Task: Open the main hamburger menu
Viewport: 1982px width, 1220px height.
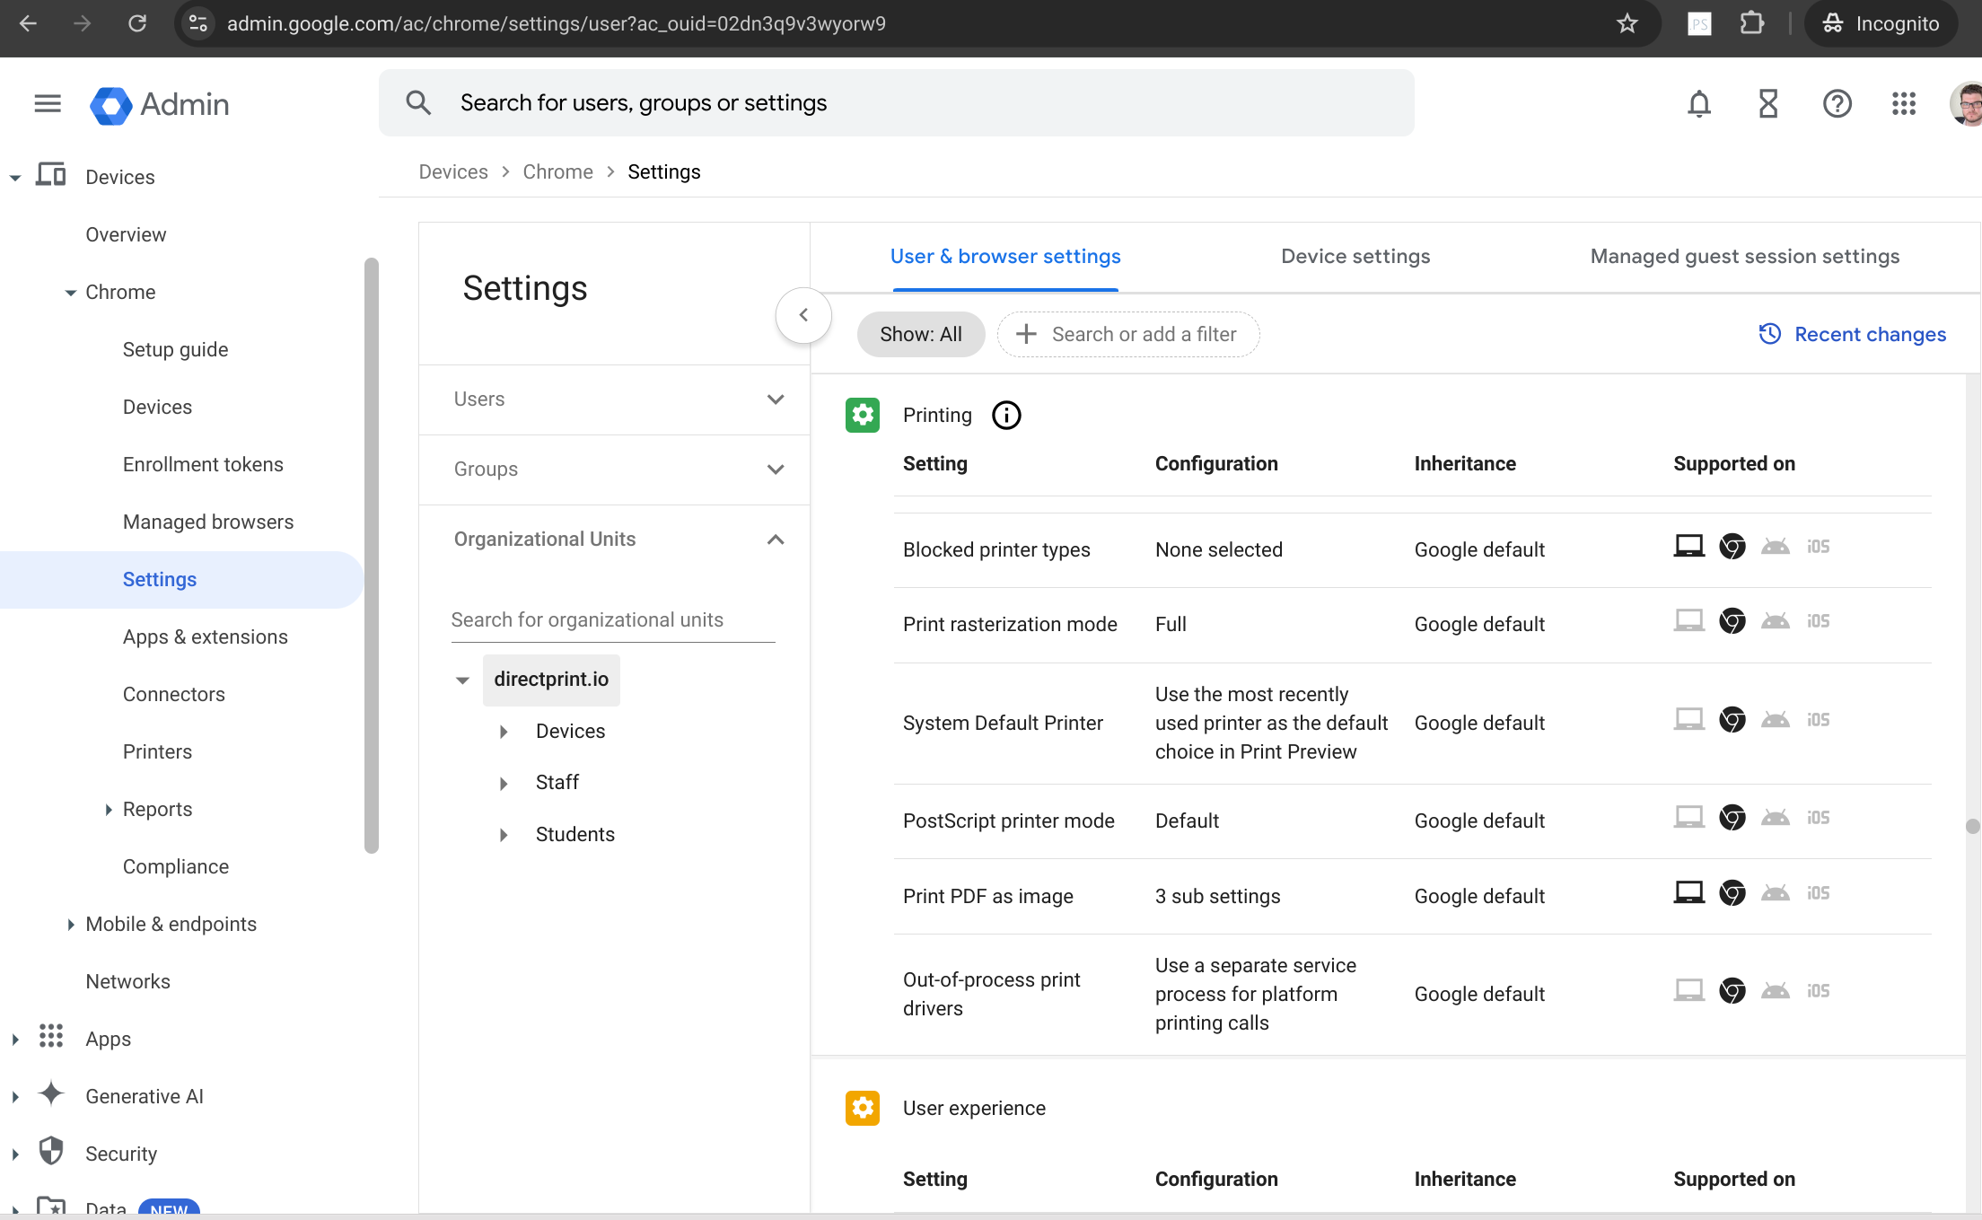Action: click(48, 104)
